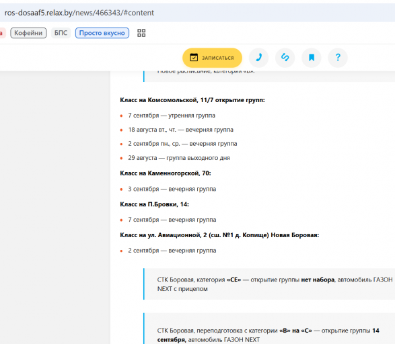395x344 pixels.
Task: Click the 29 августа группа выходного дня item
Action: 179,158
